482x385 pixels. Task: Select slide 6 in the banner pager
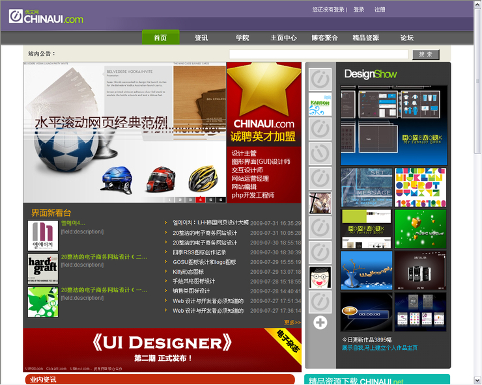(221, 200)
